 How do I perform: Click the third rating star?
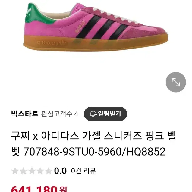(x=32, y=171)
